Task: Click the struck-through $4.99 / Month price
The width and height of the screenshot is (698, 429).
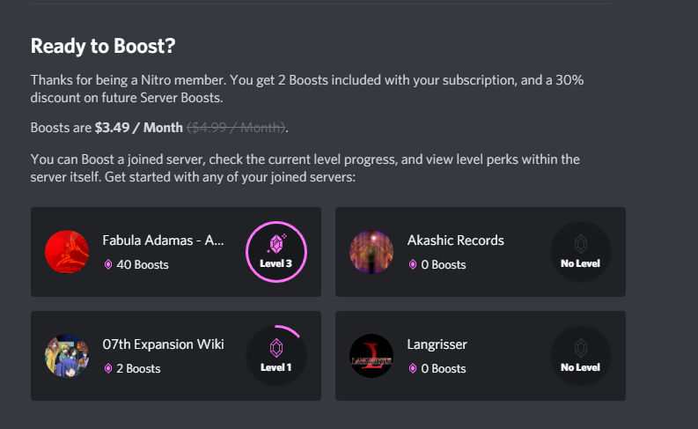Action: click(236, 128)
